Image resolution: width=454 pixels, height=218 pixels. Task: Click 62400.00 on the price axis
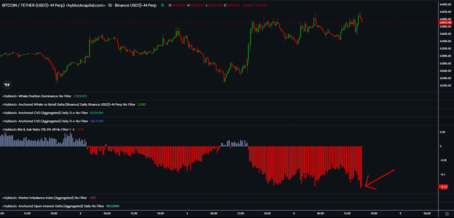[x=445, y=78]
